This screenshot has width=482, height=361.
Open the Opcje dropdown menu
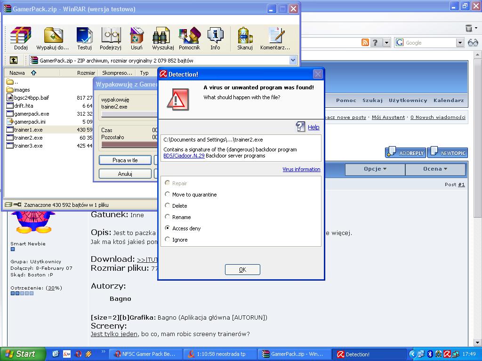pos(375,169)
